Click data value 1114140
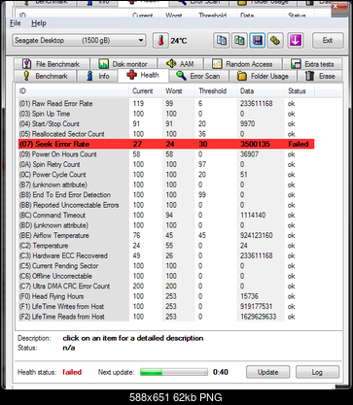353x405 pixels. (253, 215)
